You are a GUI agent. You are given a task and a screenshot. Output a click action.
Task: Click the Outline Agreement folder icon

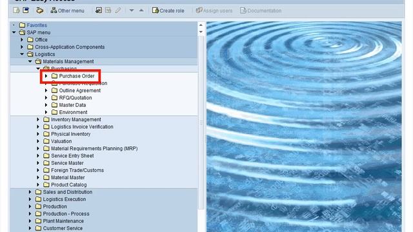tap(54, 90)
